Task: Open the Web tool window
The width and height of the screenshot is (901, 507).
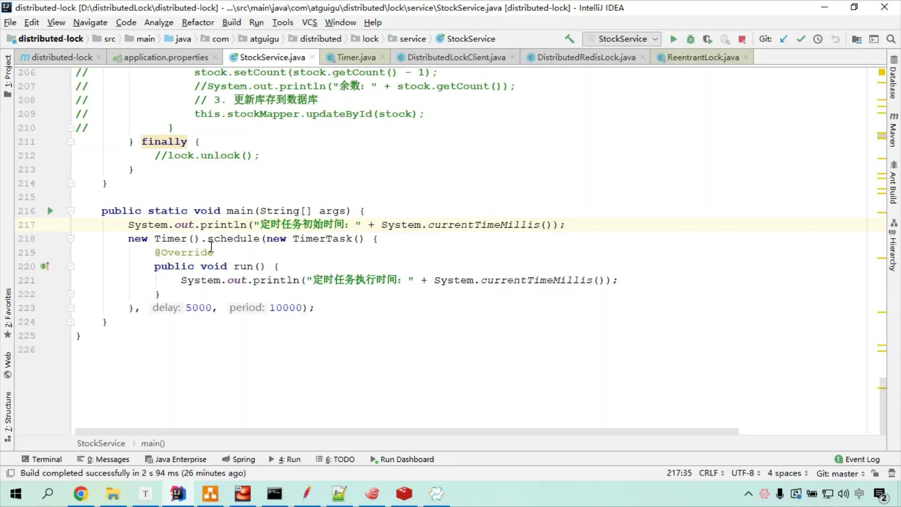Action: coord(8,365)
